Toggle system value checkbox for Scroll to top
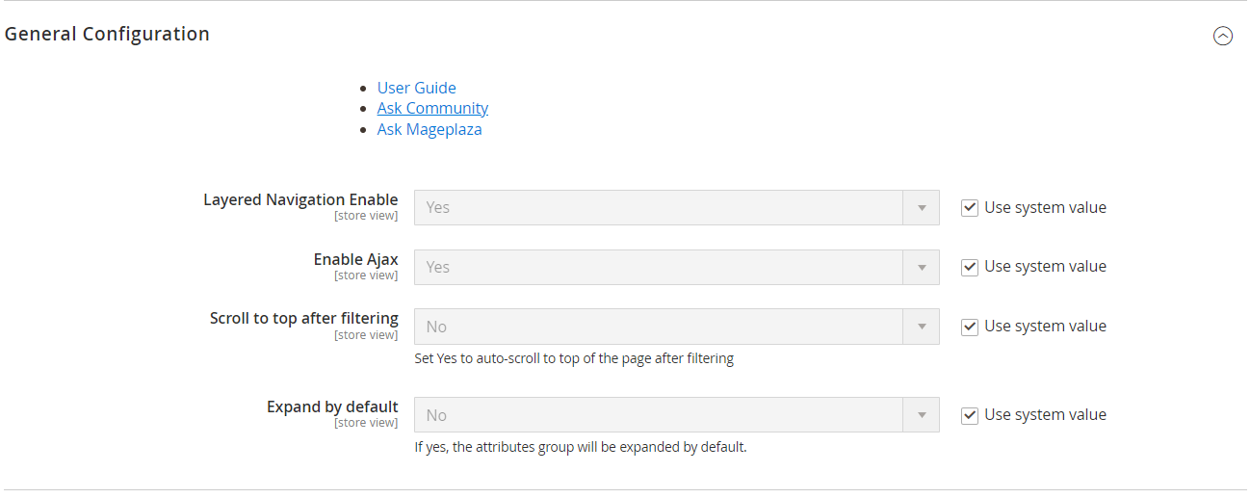Viewport: 1250px width, 498px height. (x=970, y=327)
